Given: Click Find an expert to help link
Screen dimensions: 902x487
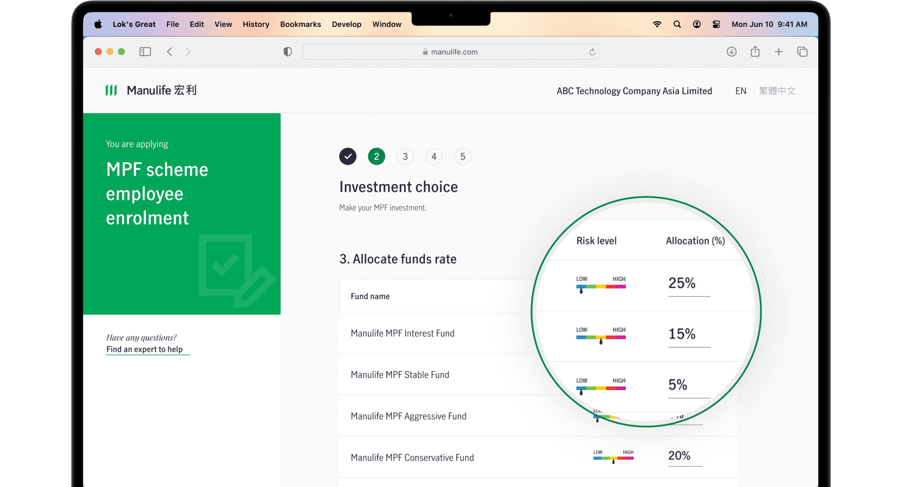Looking at the screenshot, I should [x=144, y=349].
